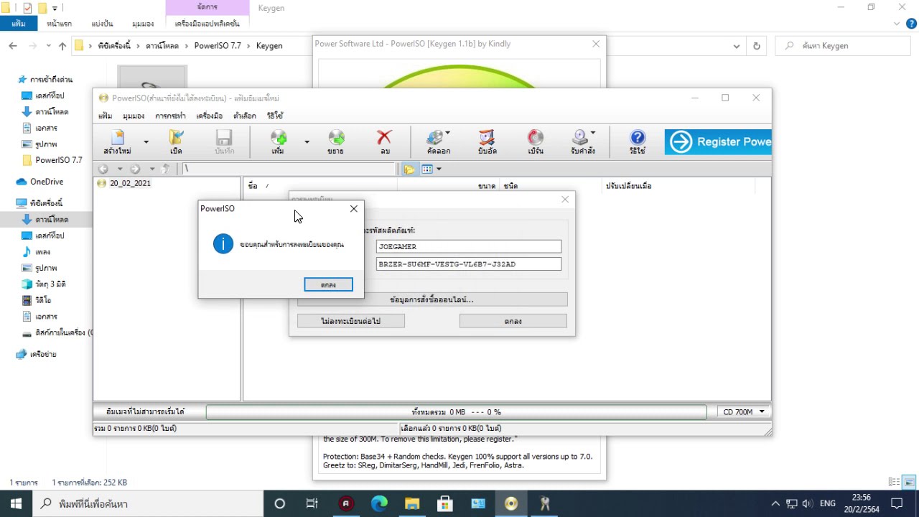This screenshot has width=919, height=517.
Task: Click the PowerISO disc taskbar icon
Action: tap(511, 503)
